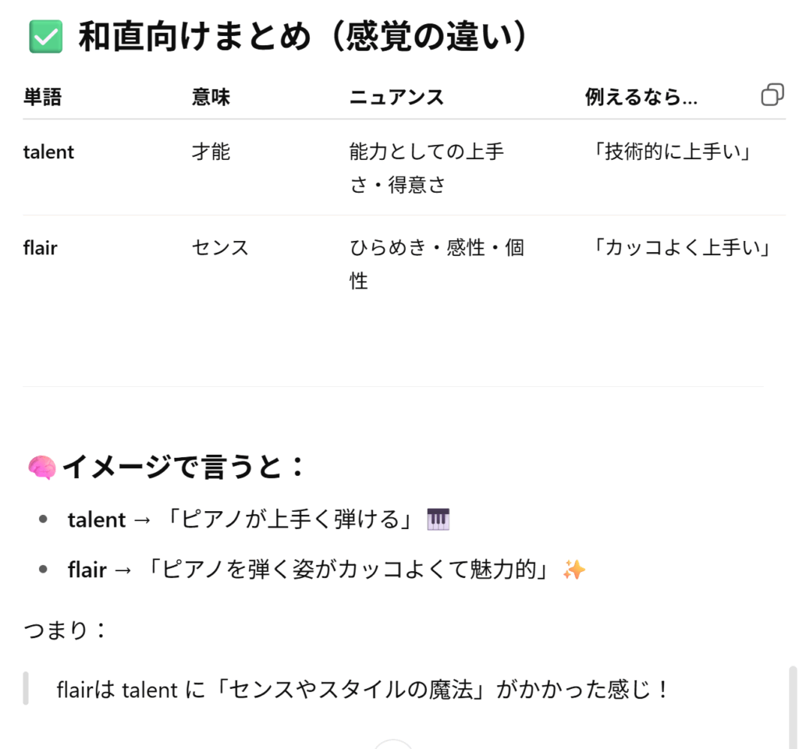The image size is (799, 749).
Task: Click the イメージで言うと heading
Action: (x=183, y=467)
